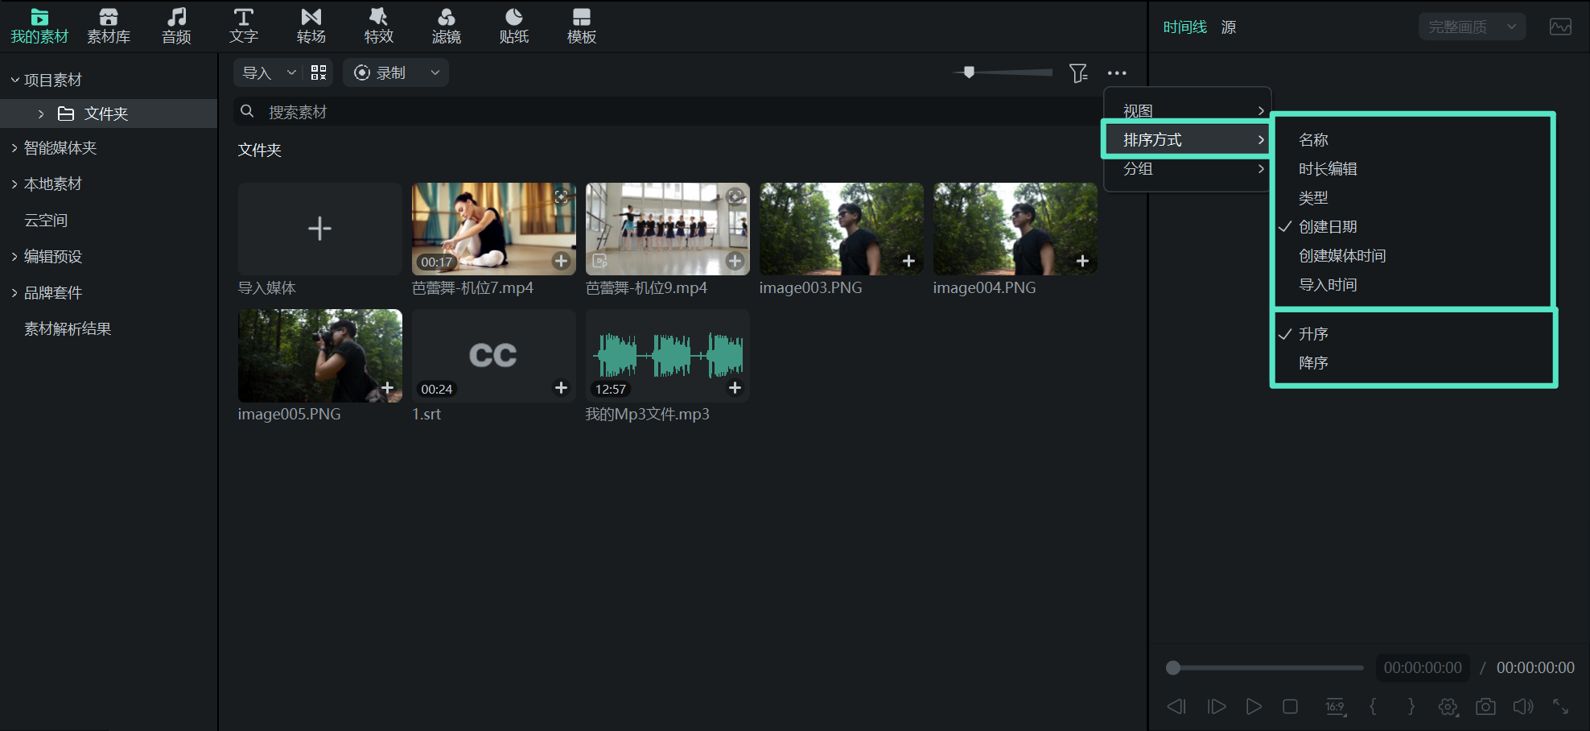The image size is (1590, 731).
Task: Adjust the thumbnail size slider
Action: [1003, 72]
